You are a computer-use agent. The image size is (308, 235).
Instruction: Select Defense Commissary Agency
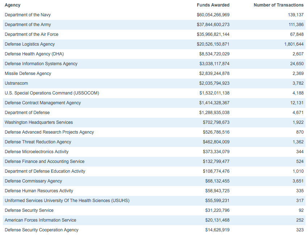click(33, 181)
